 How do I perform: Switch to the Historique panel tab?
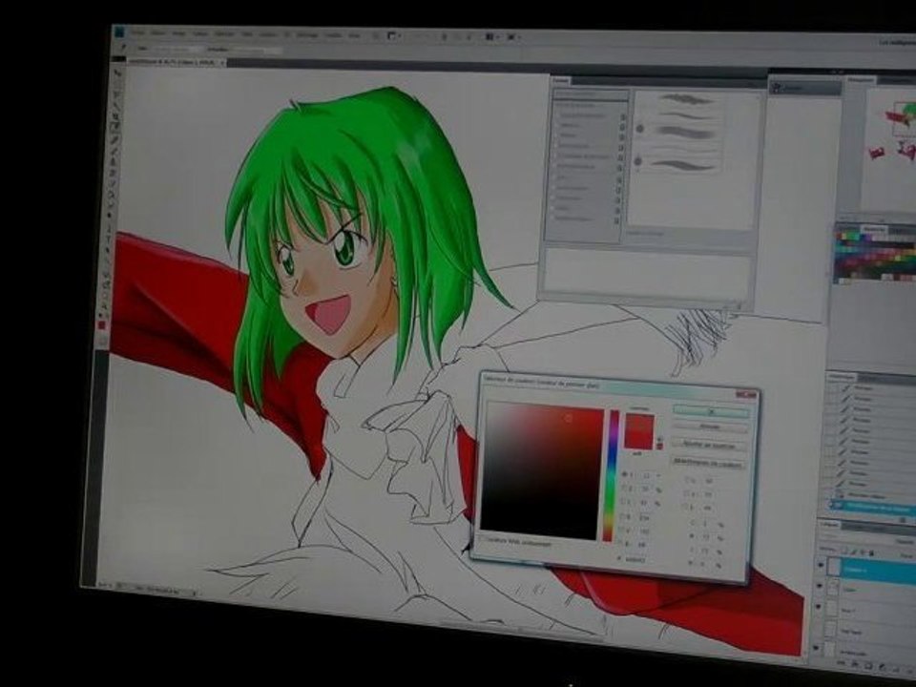tap(842, 377)
